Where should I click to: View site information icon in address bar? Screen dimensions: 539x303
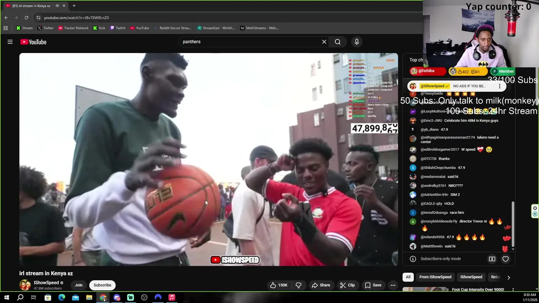click(38, 18)
